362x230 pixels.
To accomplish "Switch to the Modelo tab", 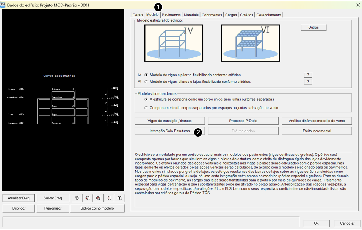I will [152, 14].
